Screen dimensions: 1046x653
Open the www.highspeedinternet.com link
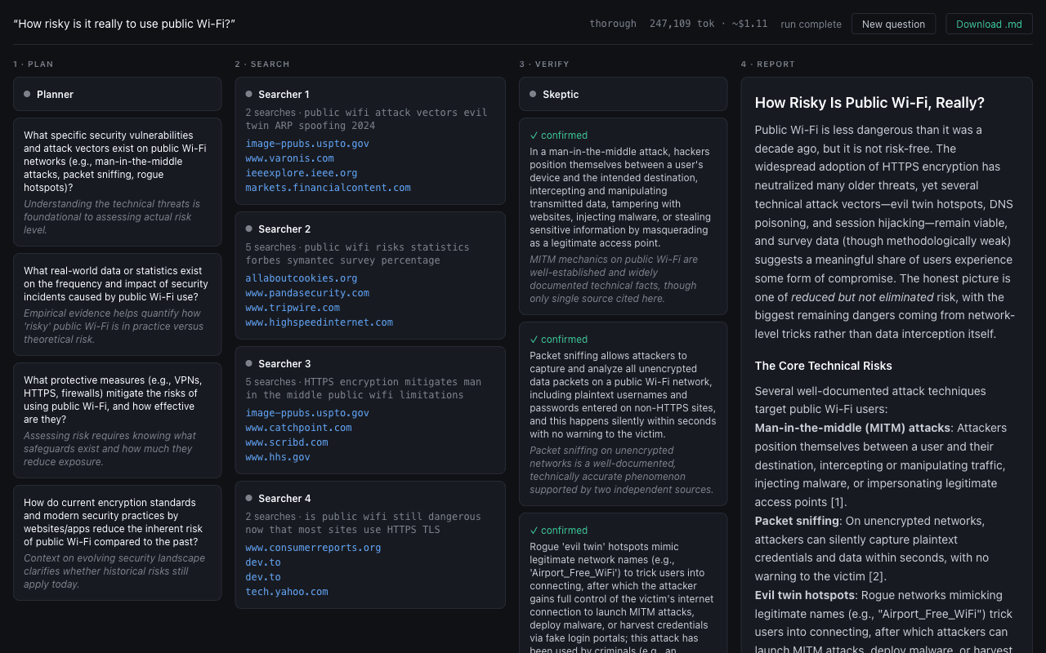click(319, 322)
